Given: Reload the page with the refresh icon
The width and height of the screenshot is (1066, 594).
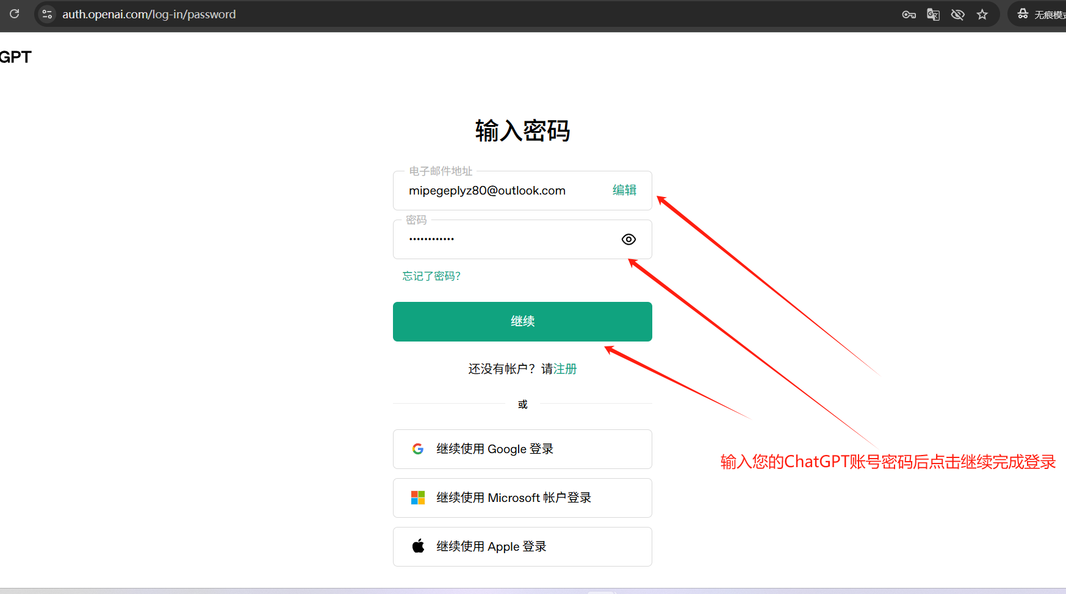Looking at the screenshot, I should click(x=15, y=13).
